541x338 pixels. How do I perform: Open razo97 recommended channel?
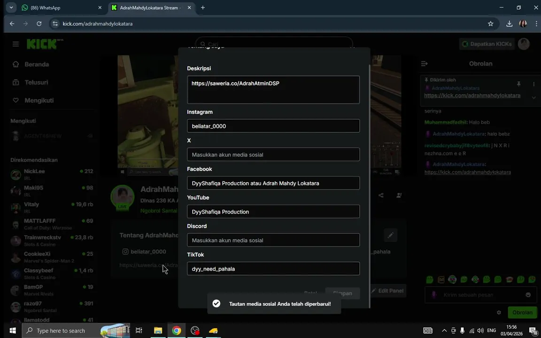(x=52, y=307)
